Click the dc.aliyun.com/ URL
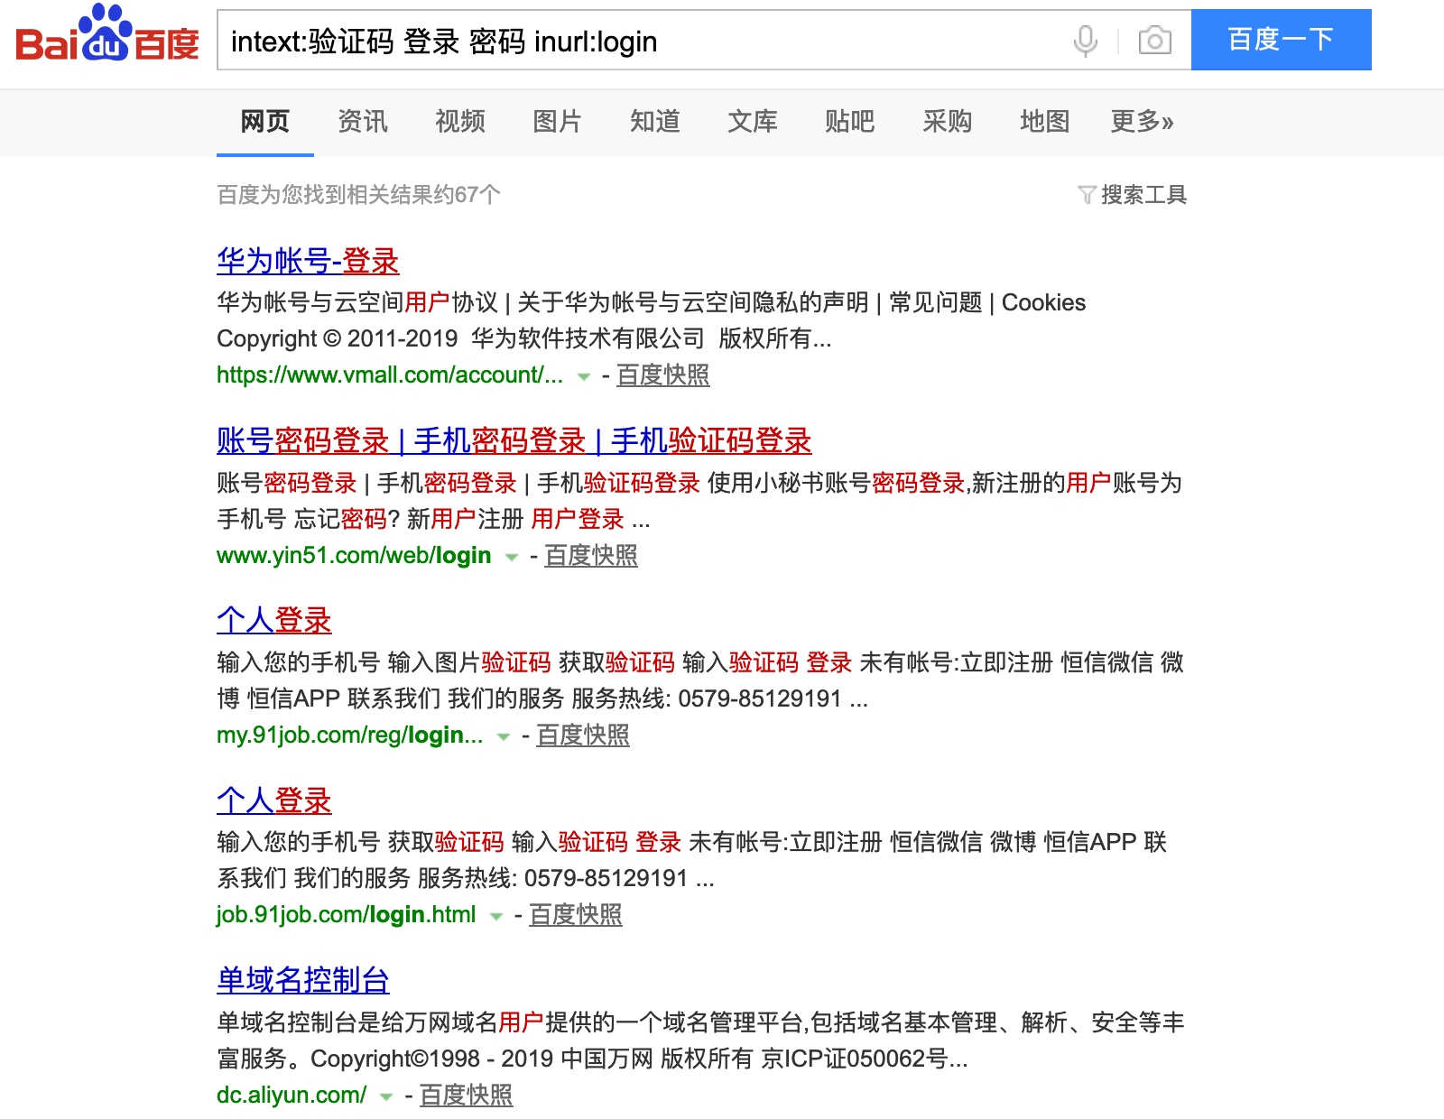The width and height of the screenshot is (1444, 1119). coord(292,1095)
